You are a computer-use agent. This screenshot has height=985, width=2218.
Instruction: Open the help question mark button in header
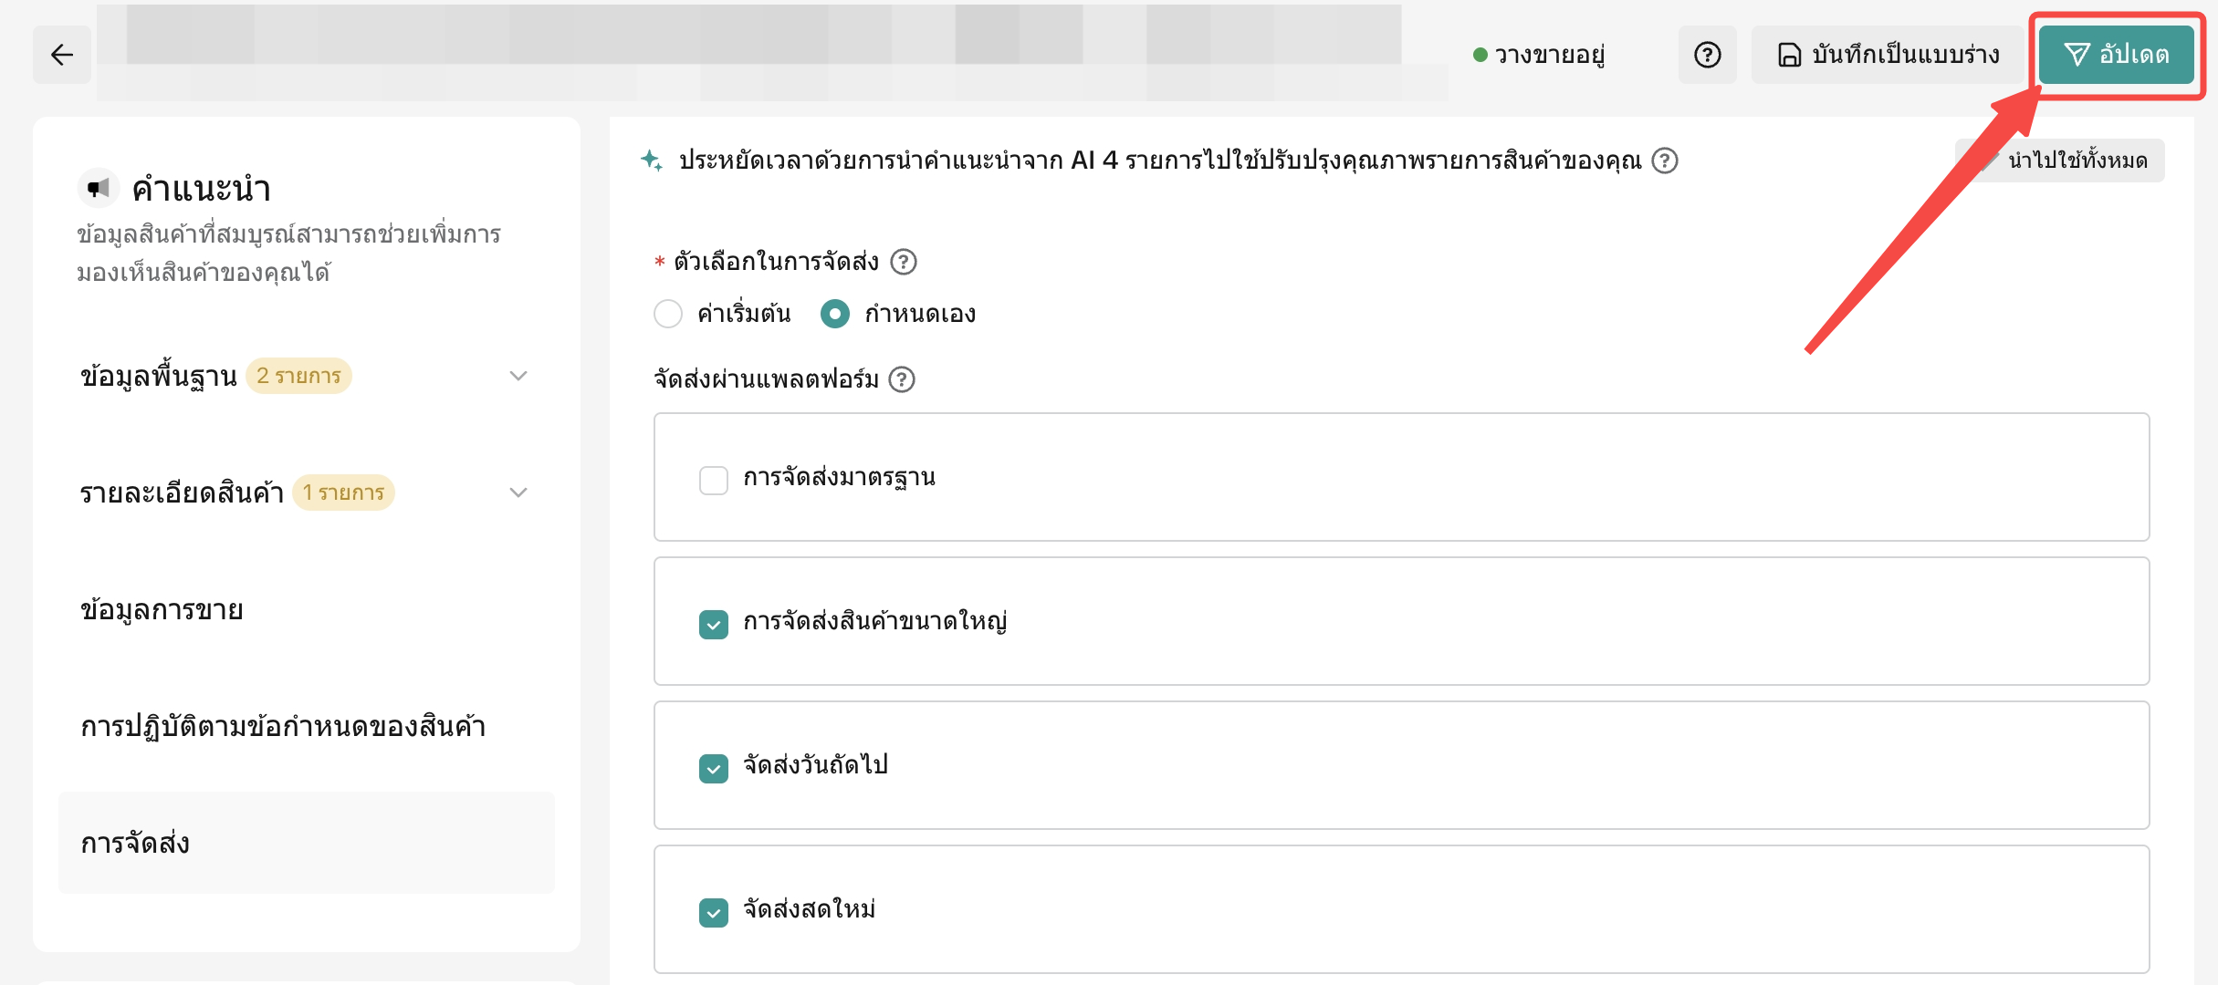[1707, 55]
